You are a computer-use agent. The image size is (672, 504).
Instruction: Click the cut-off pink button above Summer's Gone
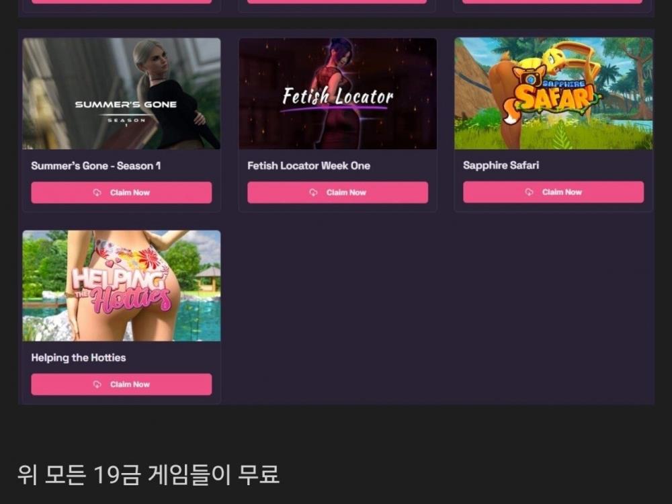click(x=121, y=2)
